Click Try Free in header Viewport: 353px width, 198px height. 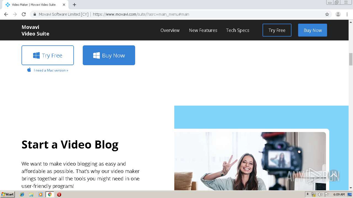click(277, 30)
